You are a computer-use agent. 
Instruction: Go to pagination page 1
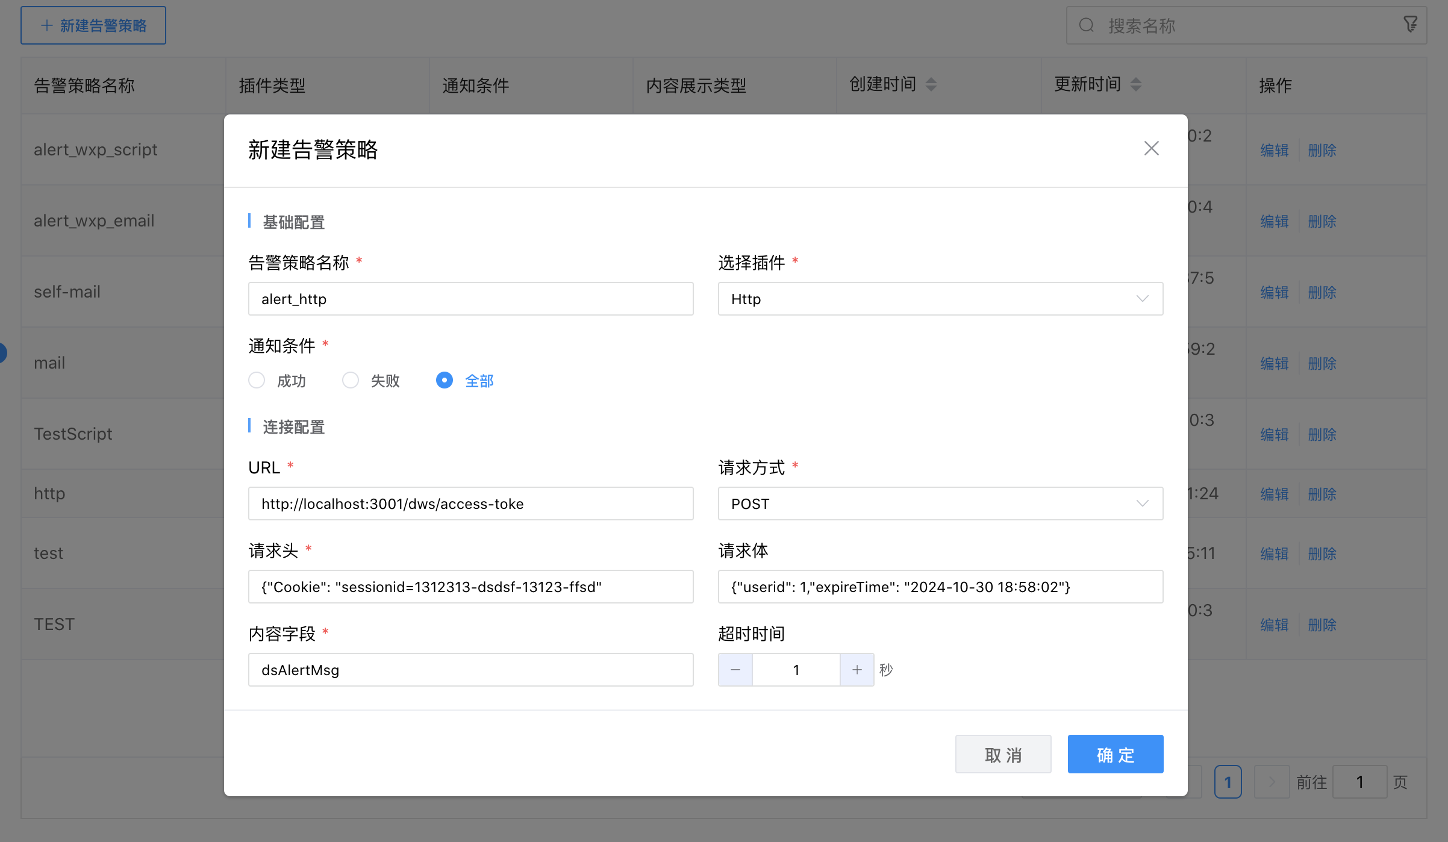pos(1228,782)
